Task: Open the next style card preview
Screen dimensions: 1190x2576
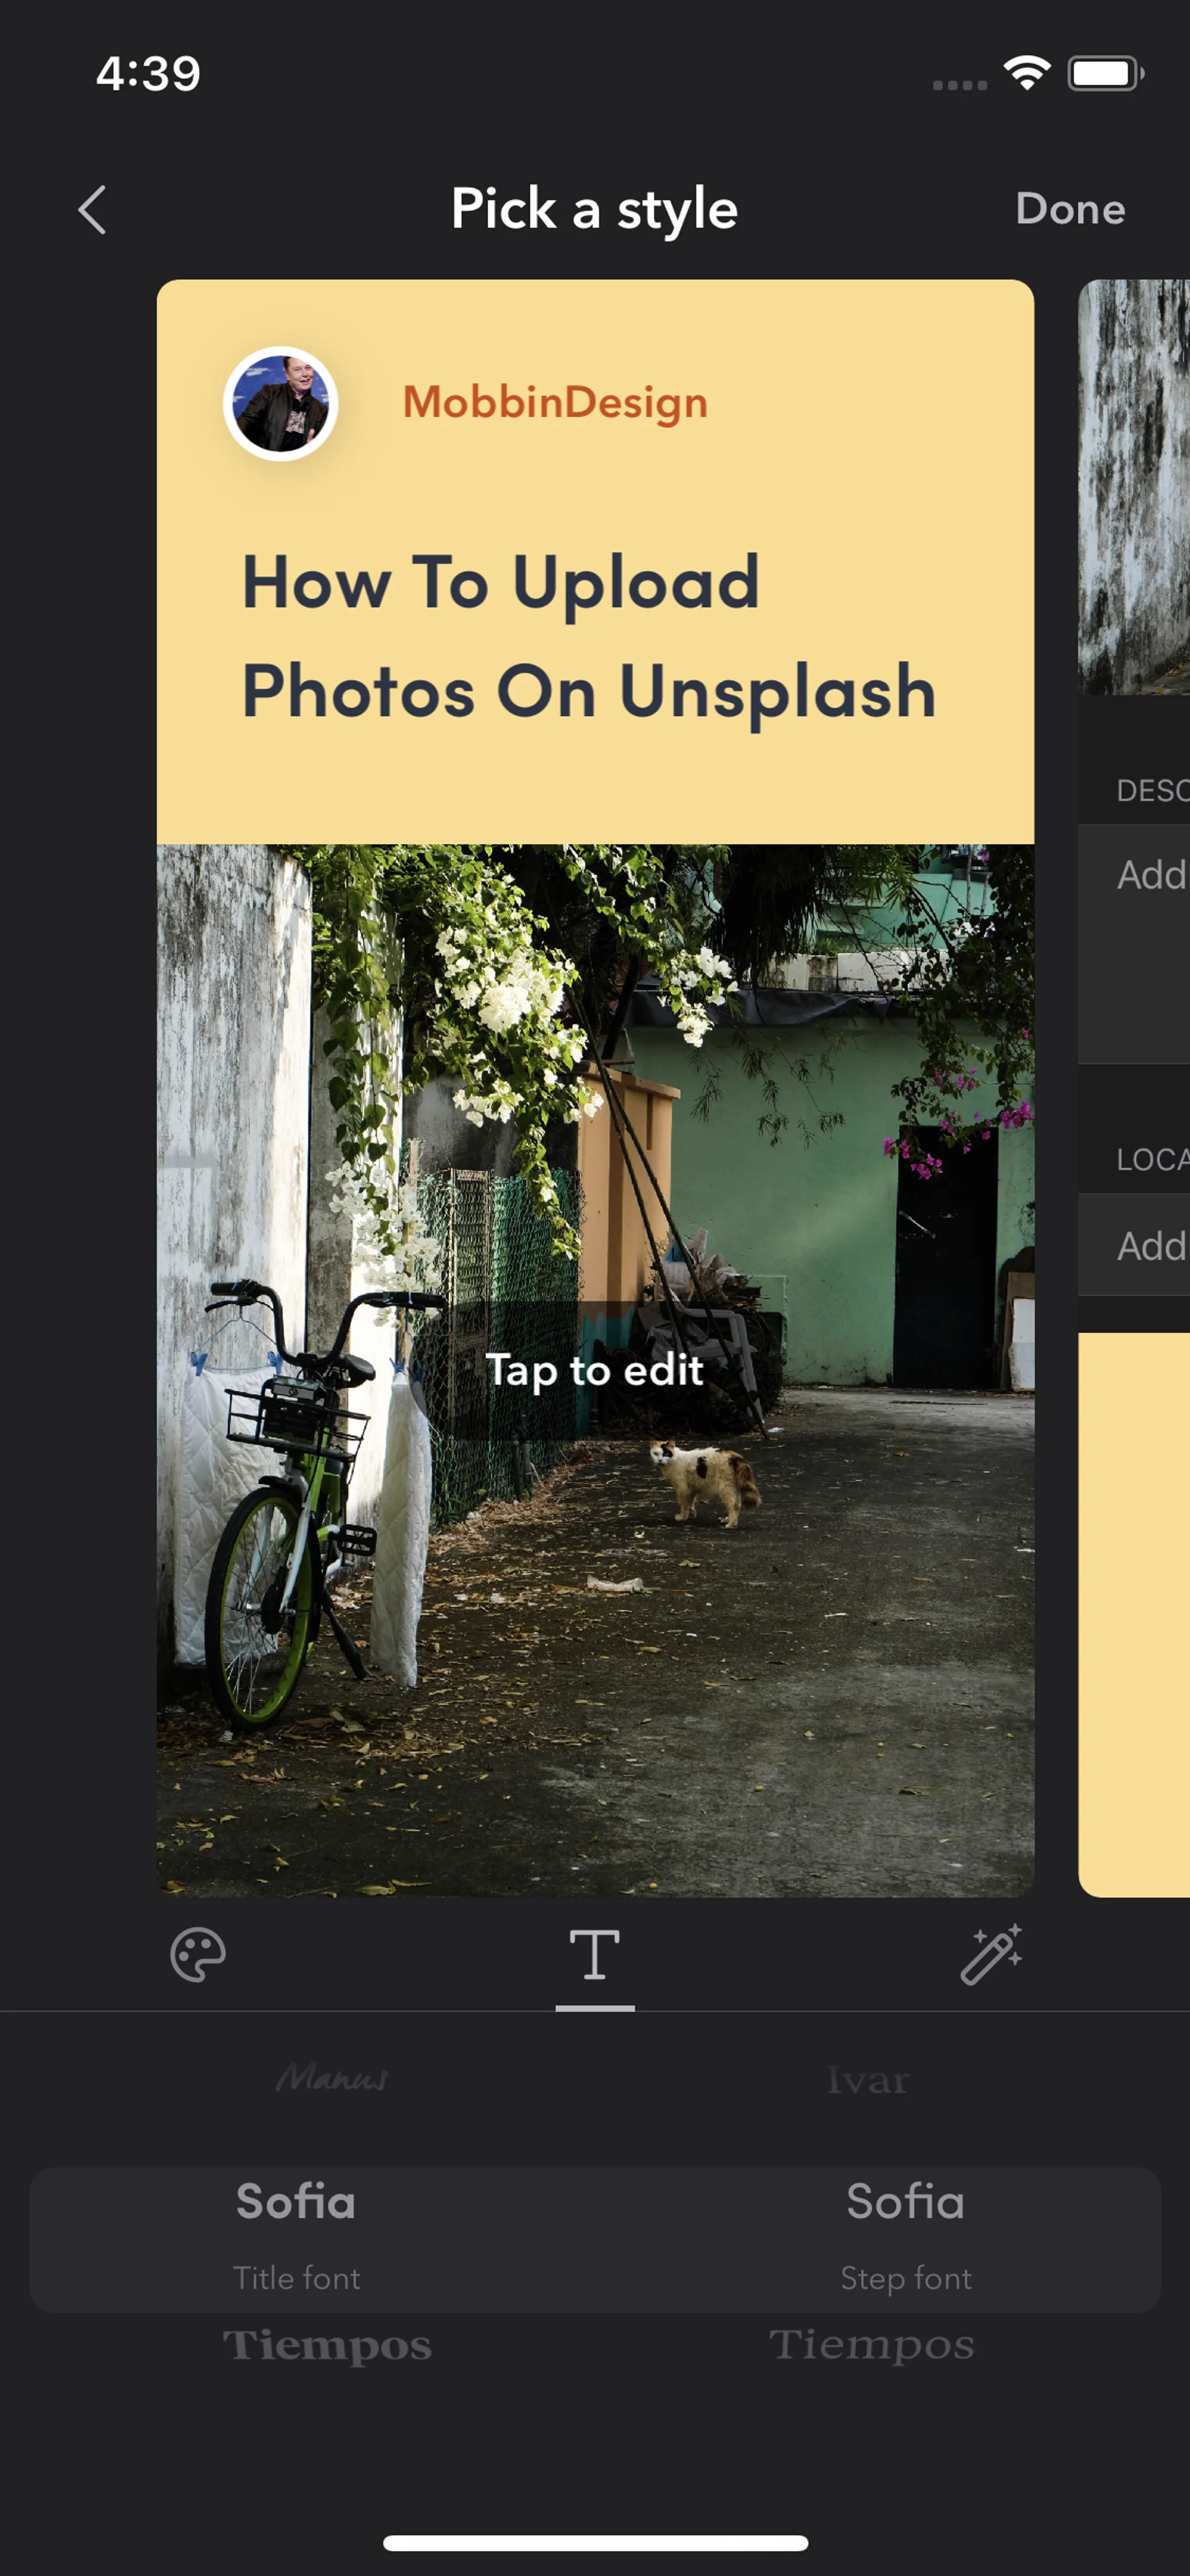Action: [x=1134, y=1088]
